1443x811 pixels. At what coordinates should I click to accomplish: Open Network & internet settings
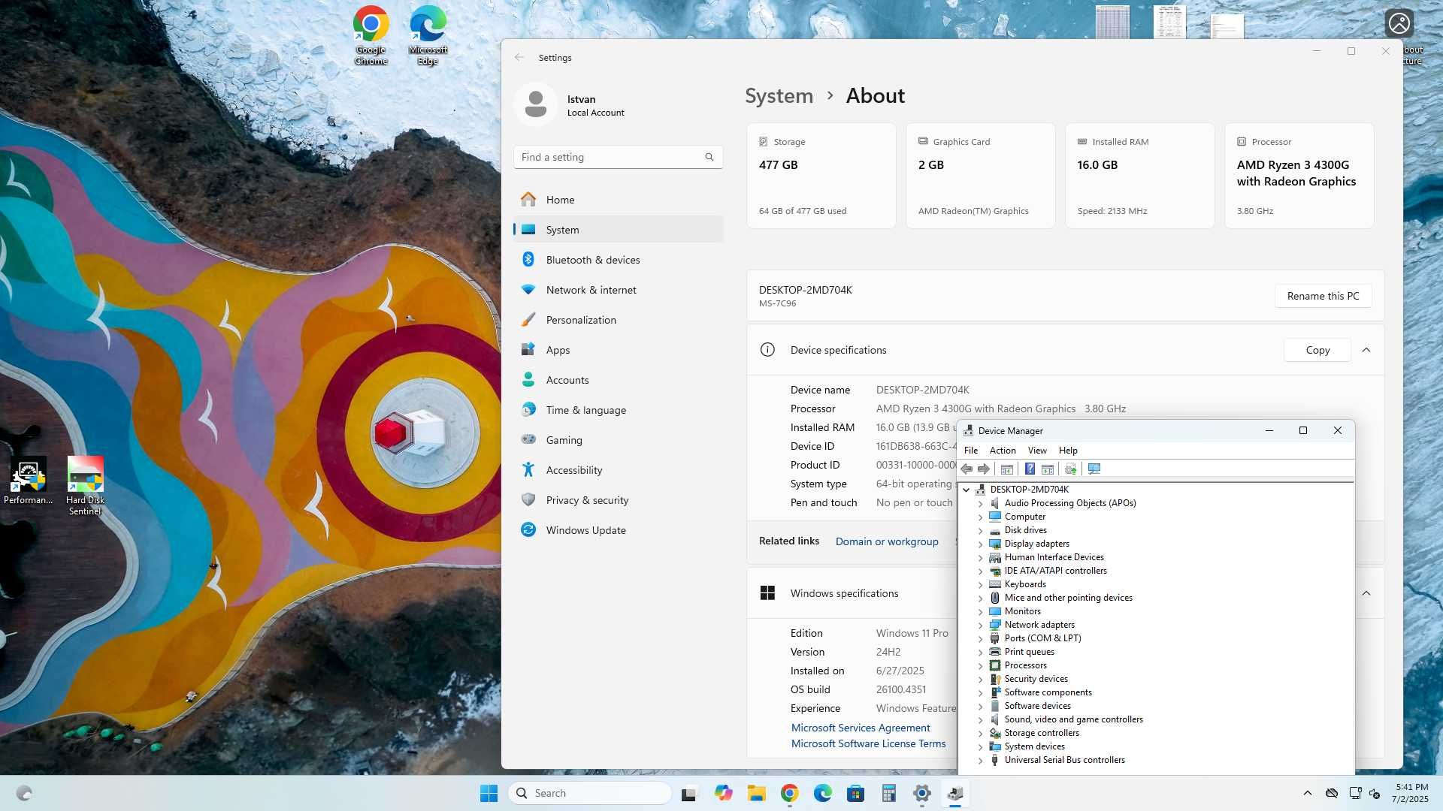618,290
